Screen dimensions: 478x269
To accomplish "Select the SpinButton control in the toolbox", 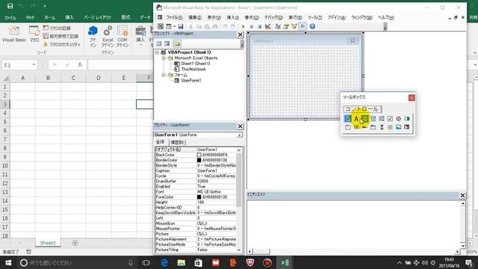I will tap(390, 127).
